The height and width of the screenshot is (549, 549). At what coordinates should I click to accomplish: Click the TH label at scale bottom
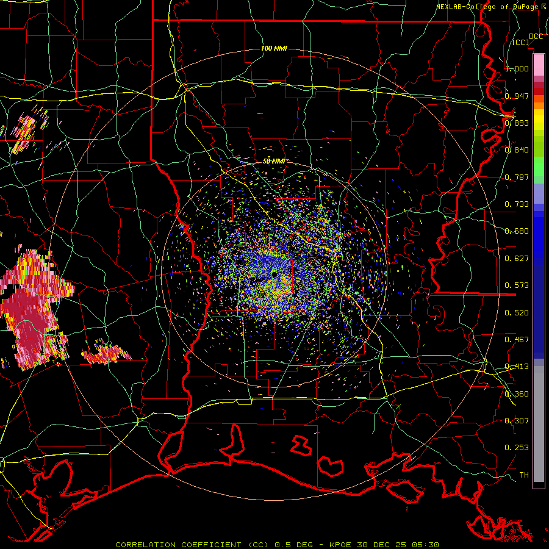coord(524,475)
